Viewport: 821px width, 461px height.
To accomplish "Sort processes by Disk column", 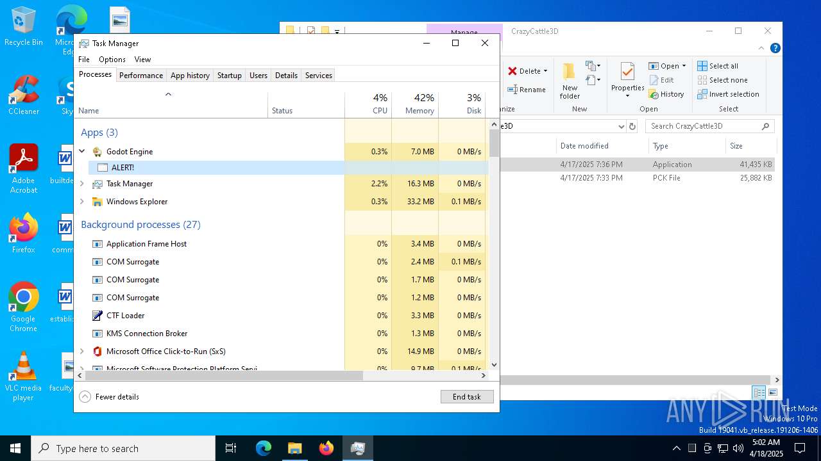I will [462, 104].
